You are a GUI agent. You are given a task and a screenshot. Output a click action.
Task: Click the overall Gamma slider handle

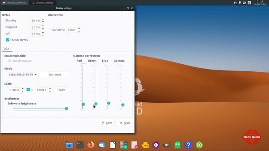click(x=123, y=105)
